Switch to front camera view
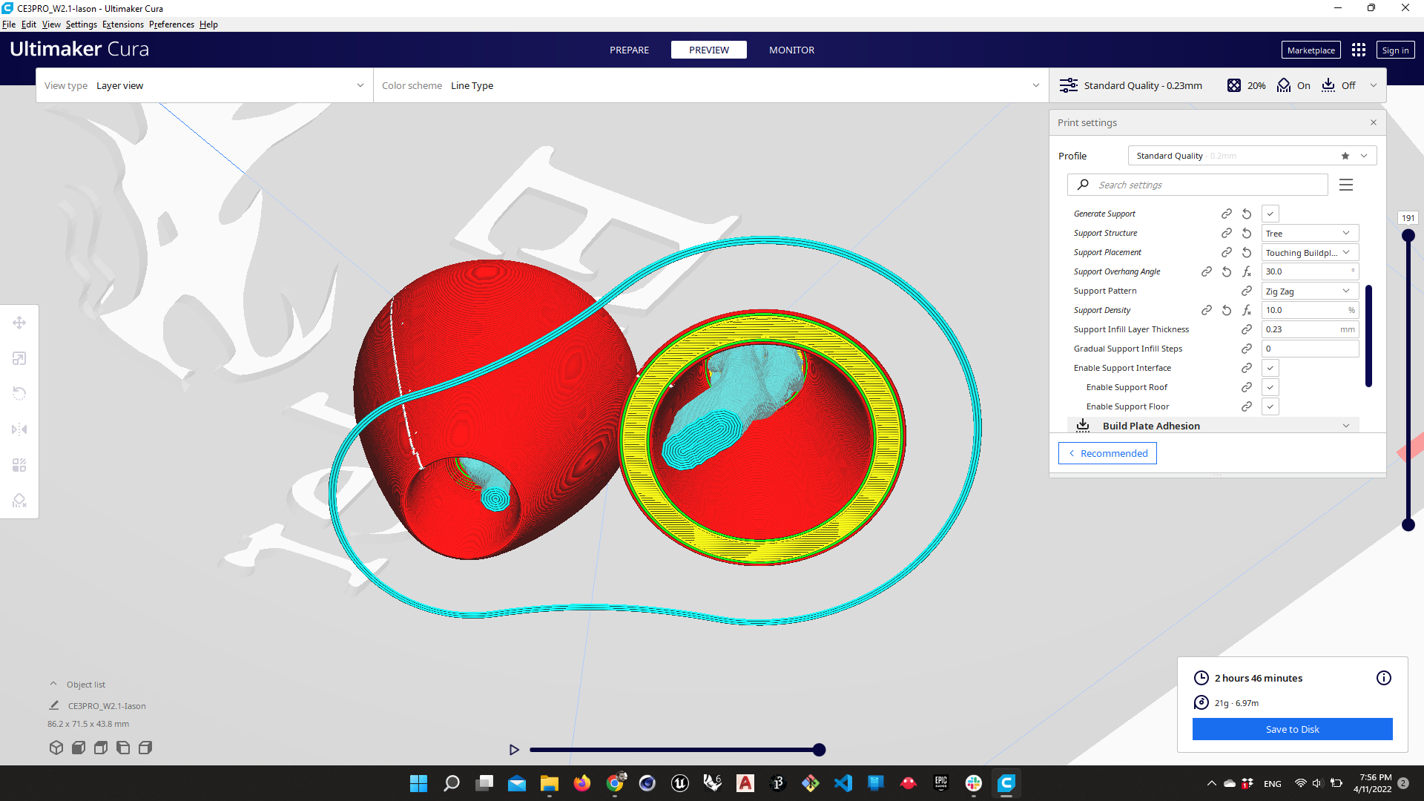Viewport: 1424px width, 801px height. coord(79,748)
